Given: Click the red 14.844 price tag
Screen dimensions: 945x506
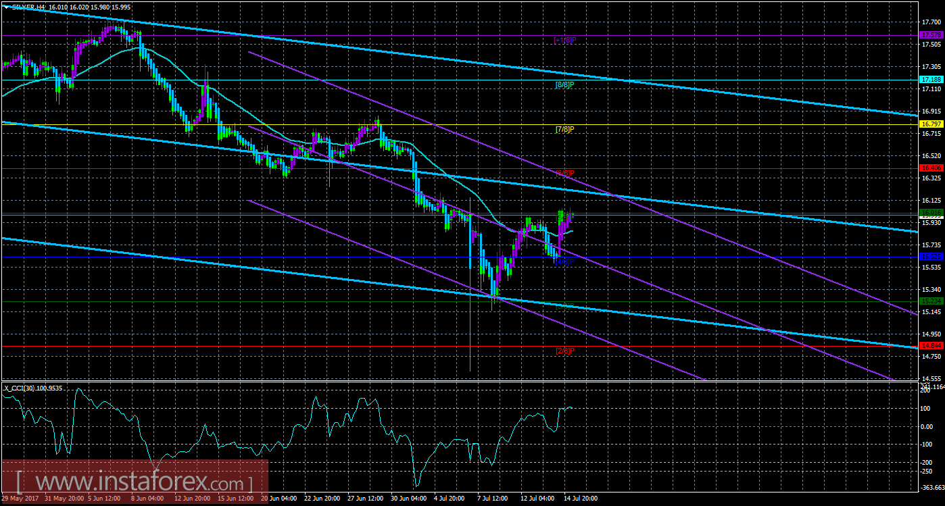Looking at the screenshot, I should pos(931,347).
